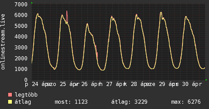This screenshot has width=209, height=109.
Task: Click the 0 y-axis label
Action: pos(26,80)
